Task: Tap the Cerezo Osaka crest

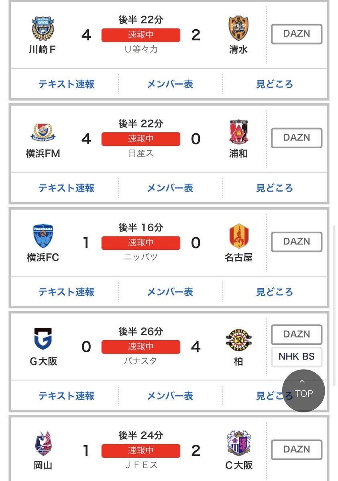Action: click(238, 444)
